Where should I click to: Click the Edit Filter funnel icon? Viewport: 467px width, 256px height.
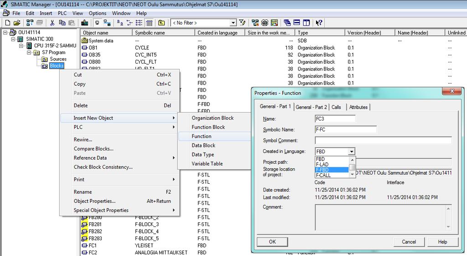tap(243, 23)
